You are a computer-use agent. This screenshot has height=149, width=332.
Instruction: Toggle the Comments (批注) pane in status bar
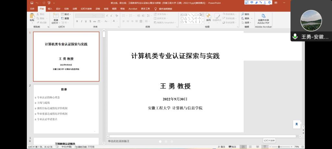click(x=232, y=147)
